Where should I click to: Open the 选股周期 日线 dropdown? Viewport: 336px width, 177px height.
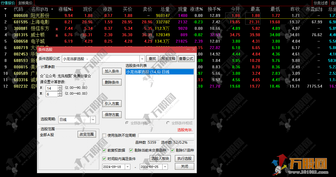[93, 120]
